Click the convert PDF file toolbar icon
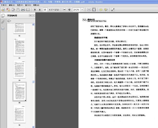 (8, 10)
